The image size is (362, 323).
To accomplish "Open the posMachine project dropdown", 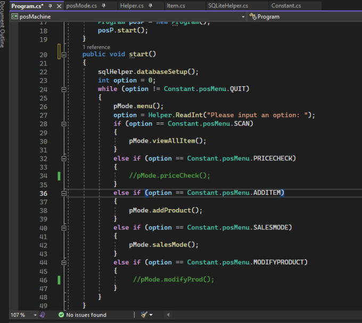I will [x=243, y=17].
